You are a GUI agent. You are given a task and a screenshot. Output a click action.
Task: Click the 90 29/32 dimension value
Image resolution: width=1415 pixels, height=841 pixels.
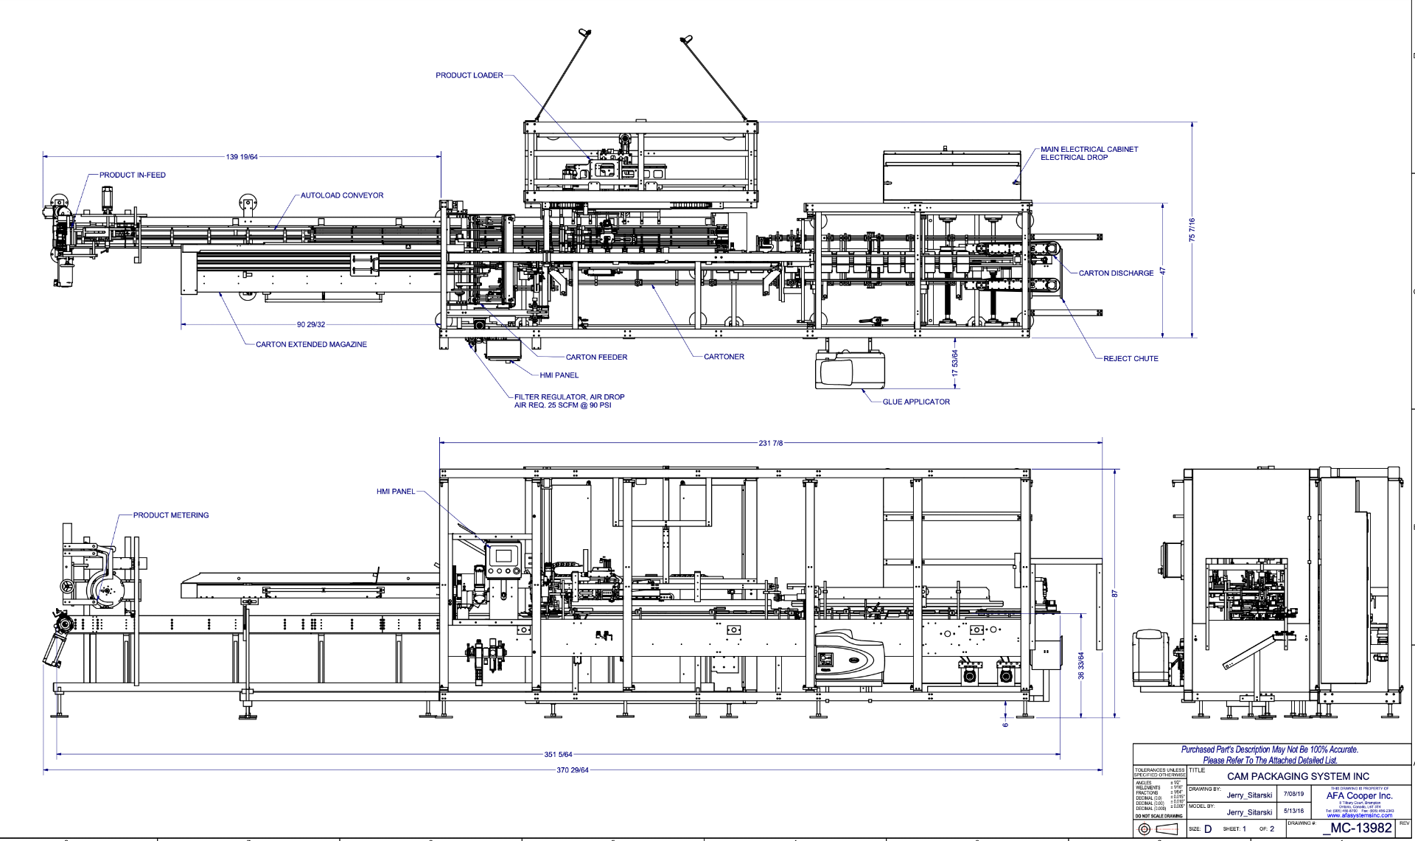click(x=311, y=324)
